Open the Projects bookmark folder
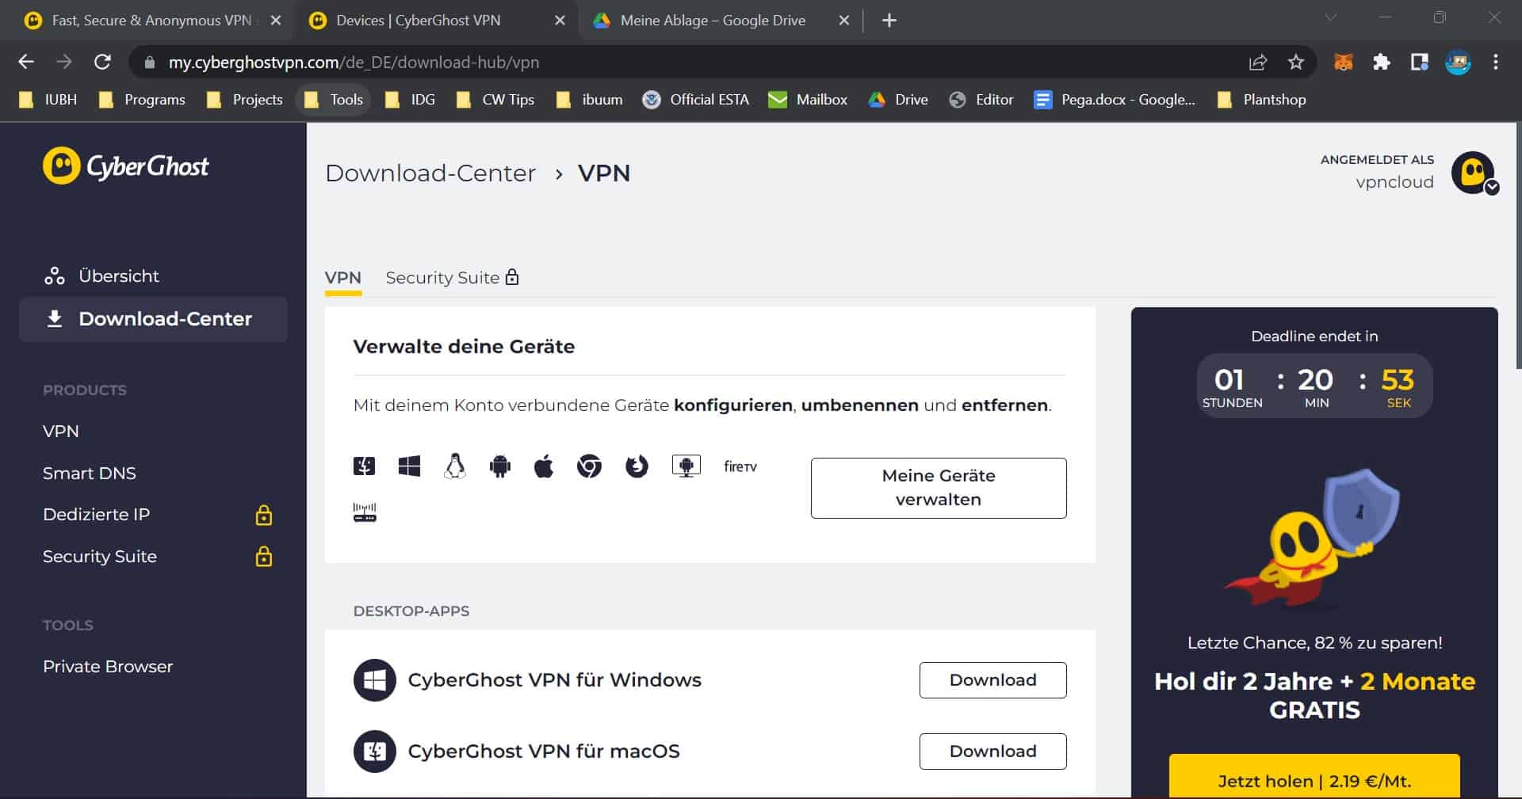 244,100
